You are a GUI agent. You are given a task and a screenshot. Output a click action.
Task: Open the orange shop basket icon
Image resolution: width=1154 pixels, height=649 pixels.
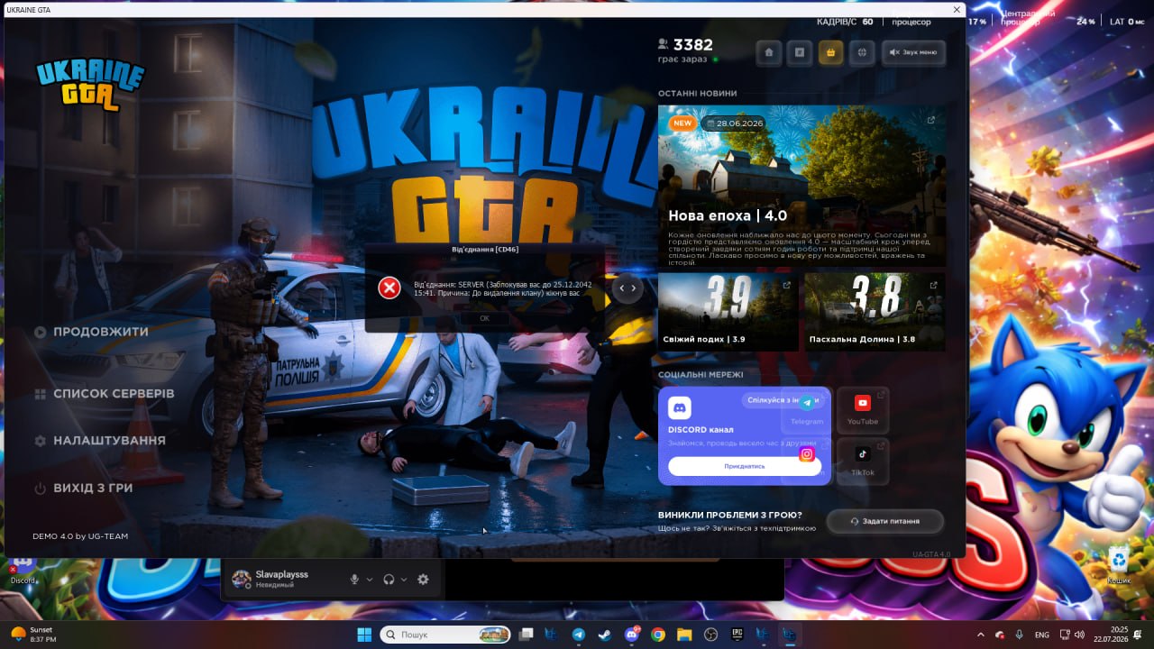pyautogui.click(x=830, y=52)
